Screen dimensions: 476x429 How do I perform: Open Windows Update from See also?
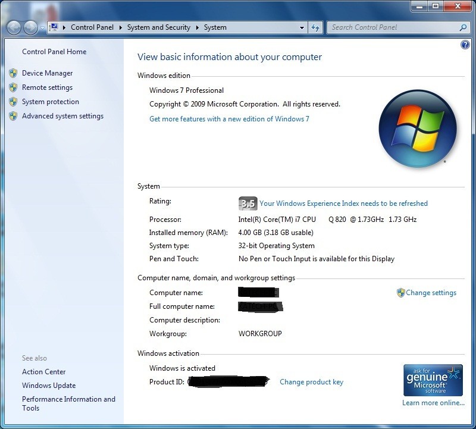49,386
